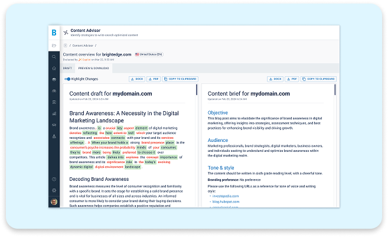This screenshot has height=237, width=388.
Task: Click the breadcrumb square icon
Action: (x=66, y=46)
